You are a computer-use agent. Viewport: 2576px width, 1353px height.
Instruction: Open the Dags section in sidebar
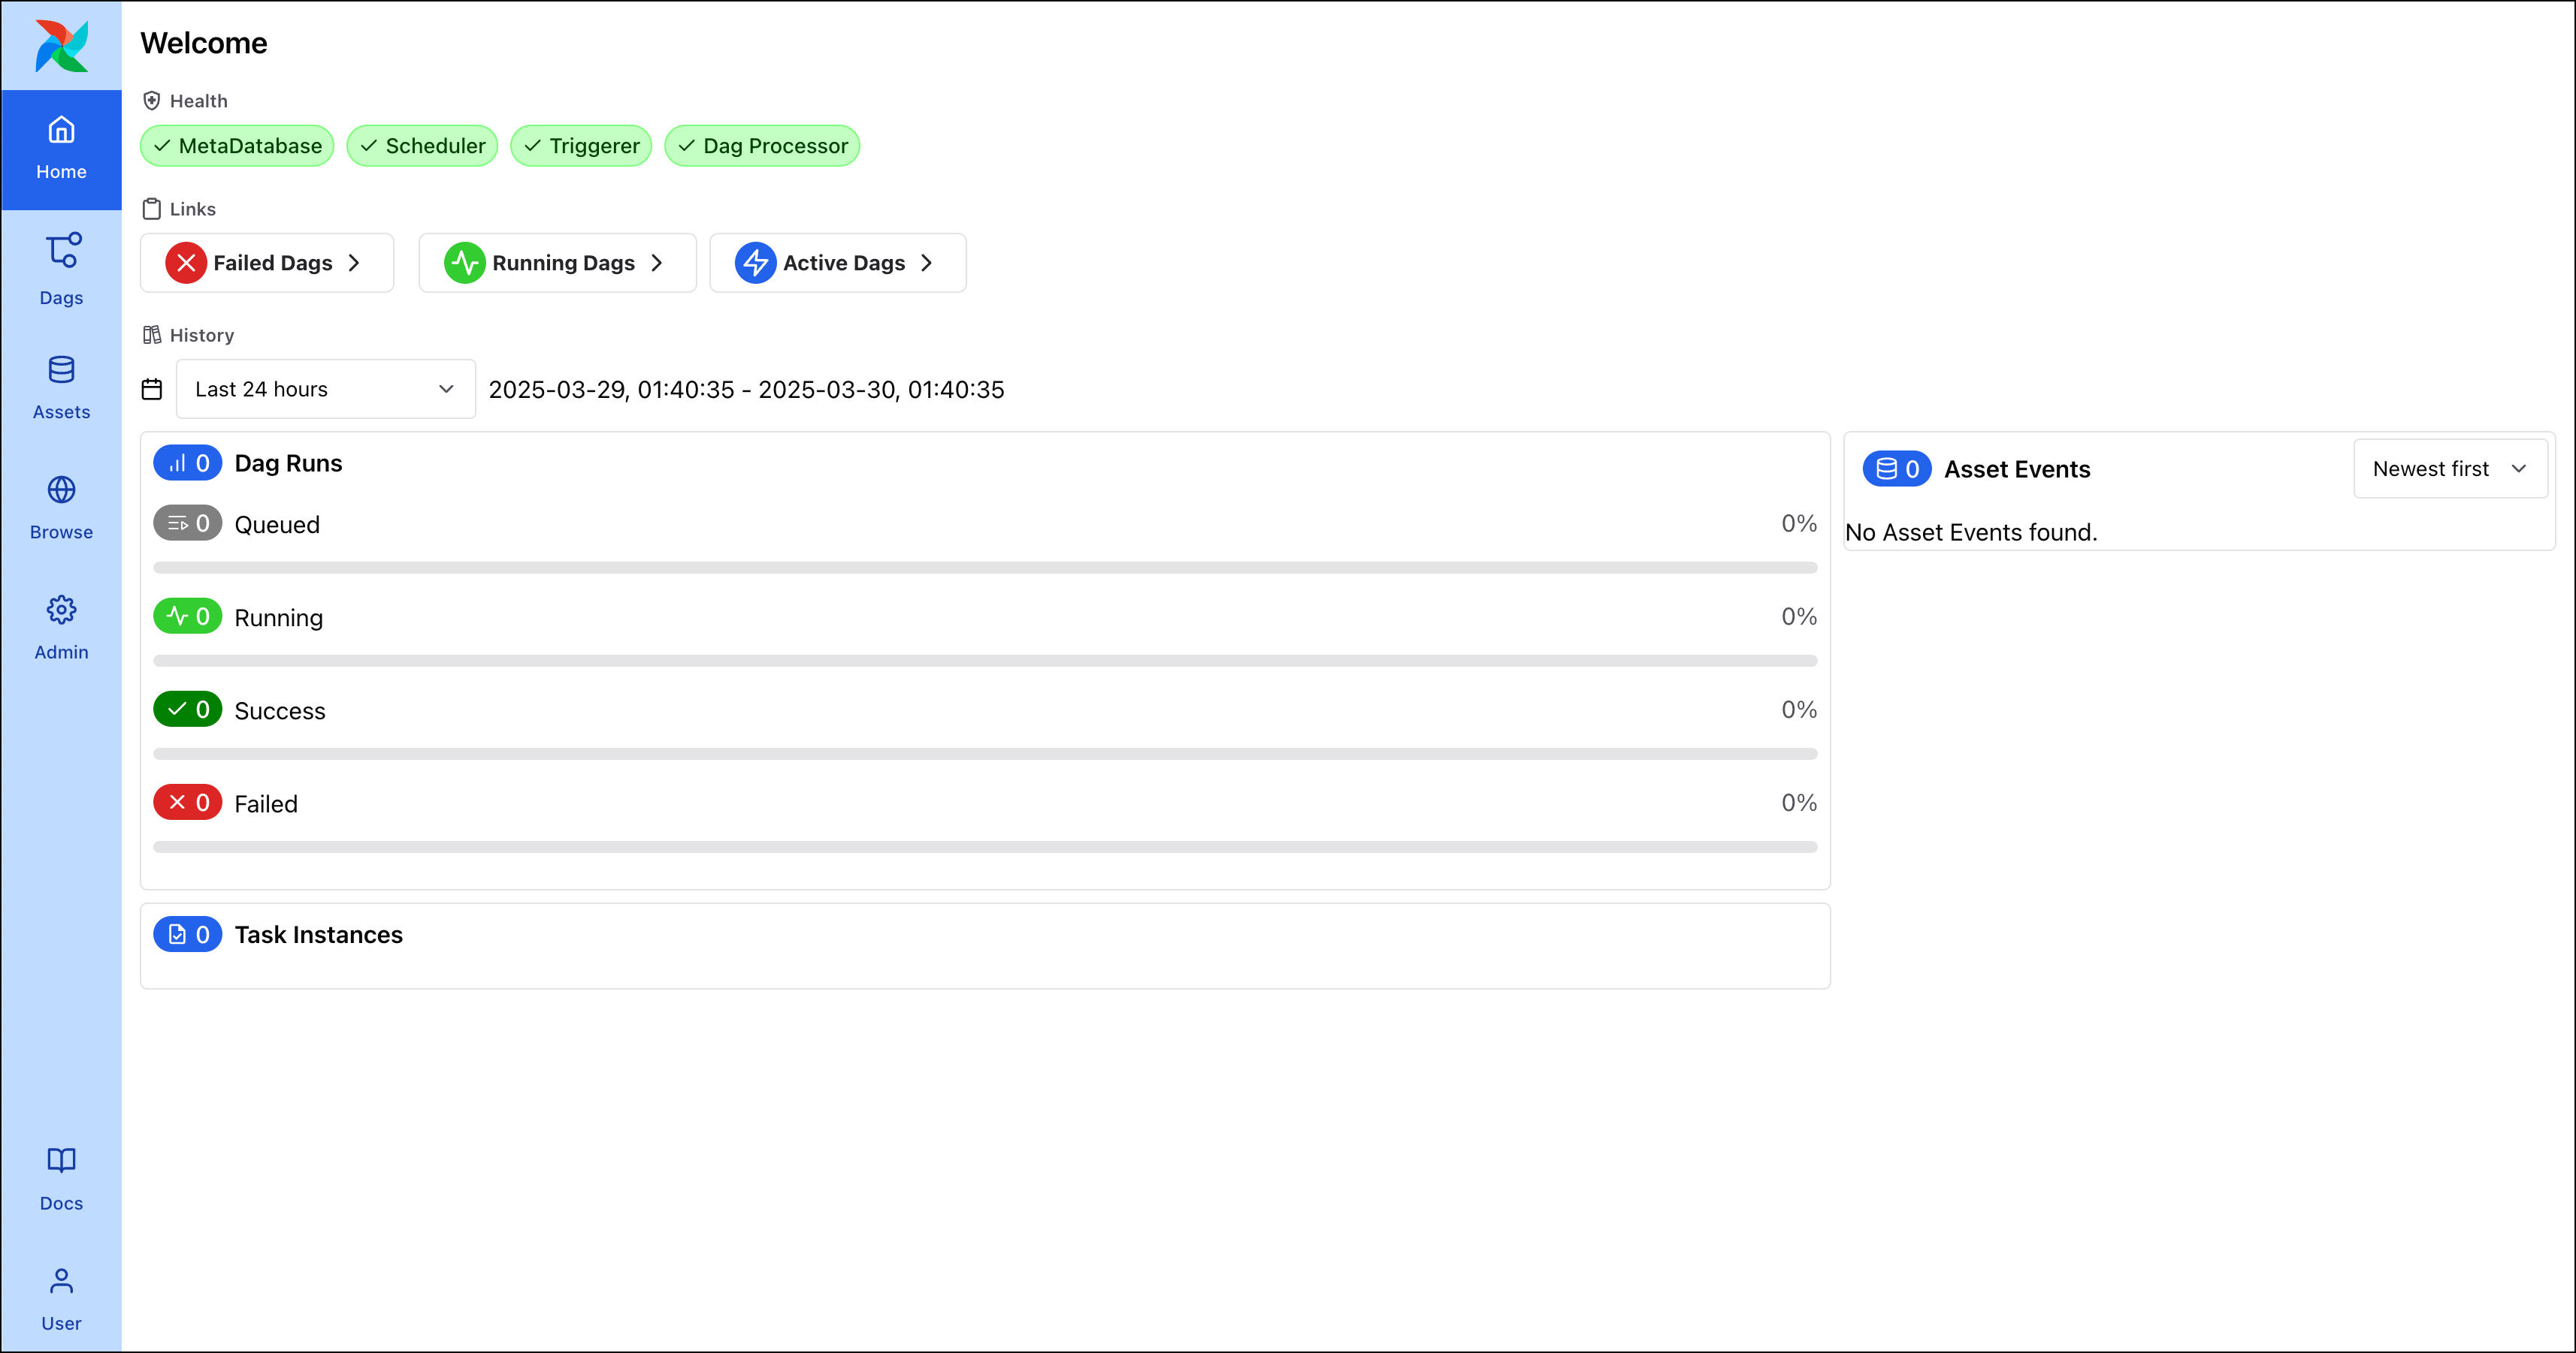click(x=61, y=268)
